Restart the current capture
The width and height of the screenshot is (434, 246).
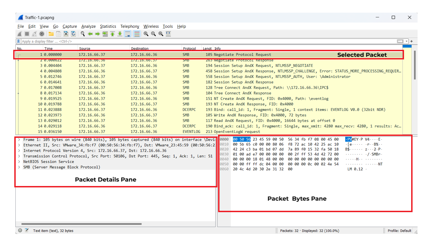(x=34, y=34)
